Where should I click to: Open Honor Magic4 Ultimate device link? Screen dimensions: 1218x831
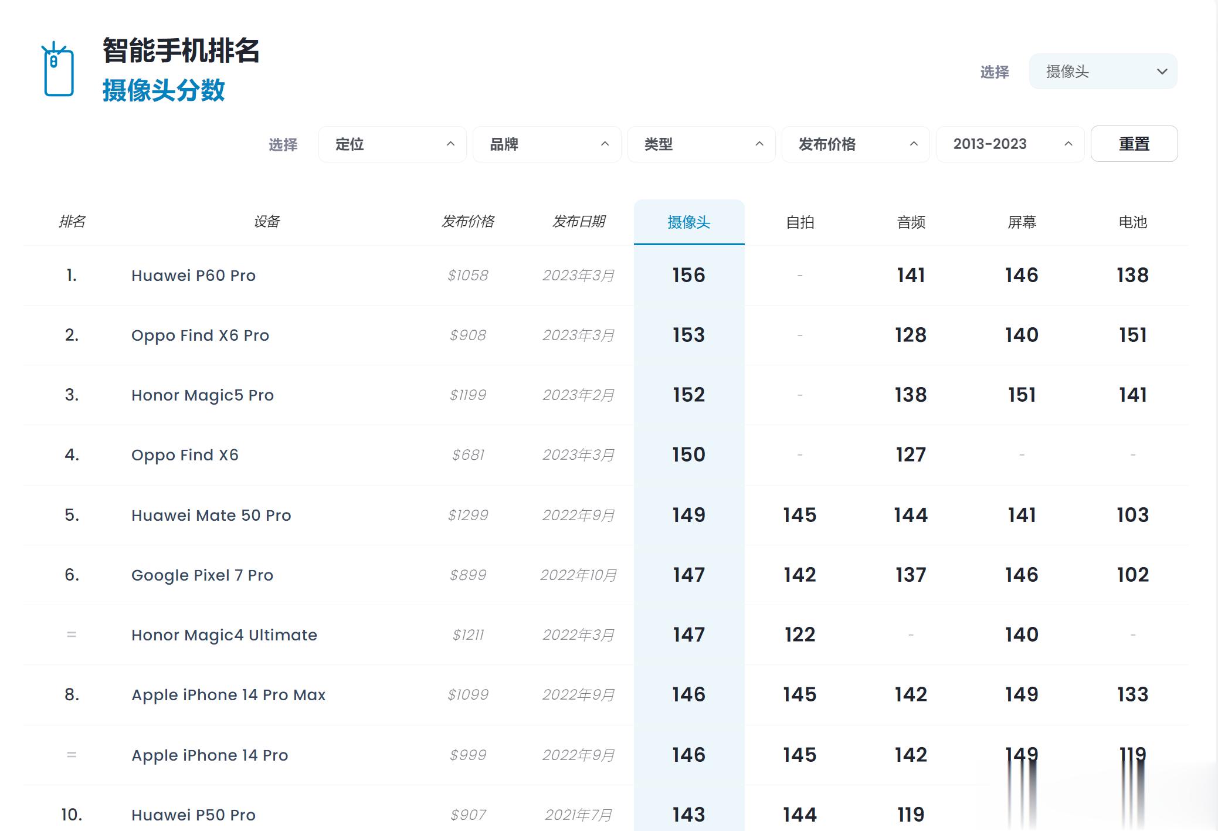(224, 635)
